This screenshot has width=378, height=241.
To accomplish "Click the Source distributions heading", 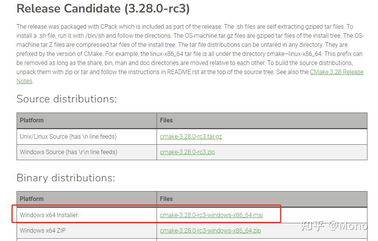I will (x=67, y=99).
